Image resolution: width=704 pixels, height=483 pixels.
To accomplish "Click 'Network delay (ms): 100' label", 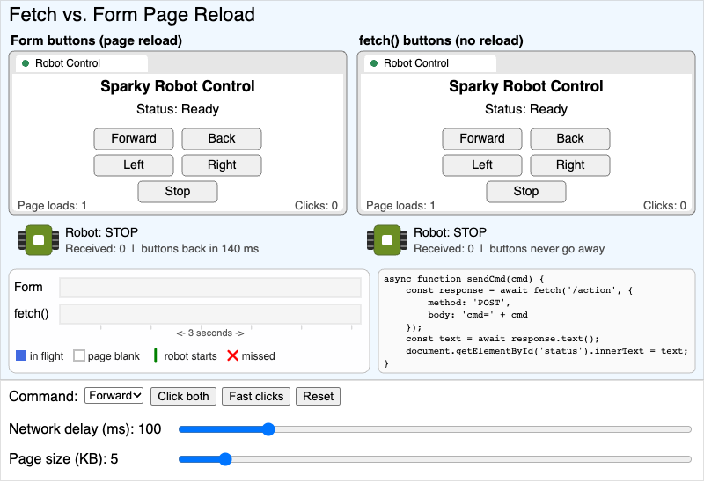I will tap(84, 429).
